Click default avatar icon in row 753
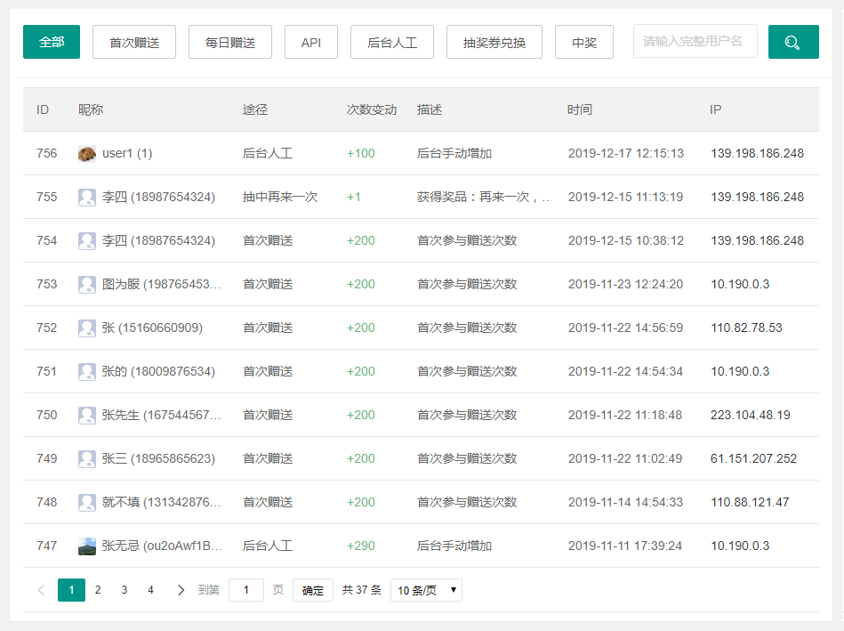844x631 pixels. (86, 284)
